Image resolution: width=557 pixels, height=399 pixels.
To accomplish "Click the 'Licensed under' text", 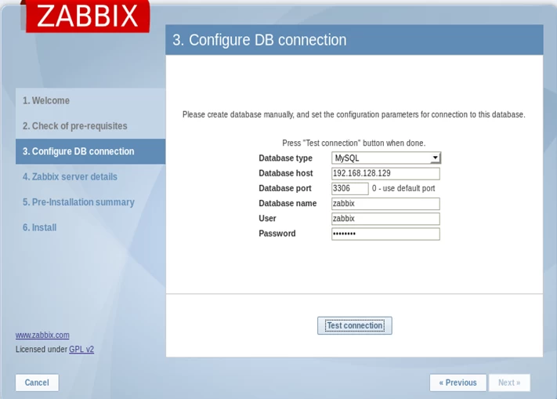I will (x=42, y=350).
